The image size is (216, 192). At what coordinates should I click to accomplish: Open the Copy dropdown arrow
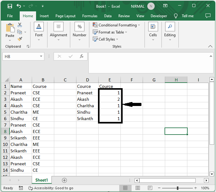pos(25,32)
